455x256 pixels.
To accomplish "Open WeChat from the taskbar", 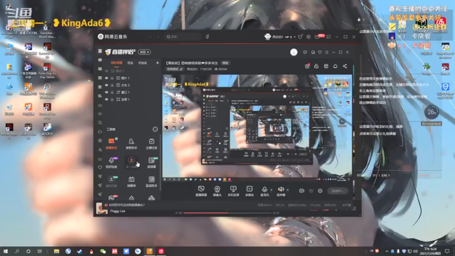I will (x=103, y=251).
